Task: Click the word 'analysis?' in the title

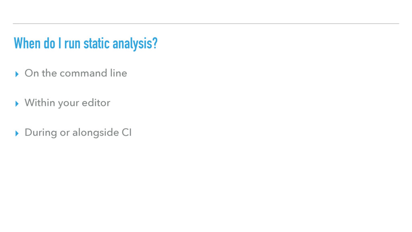Action: [135, 44]
